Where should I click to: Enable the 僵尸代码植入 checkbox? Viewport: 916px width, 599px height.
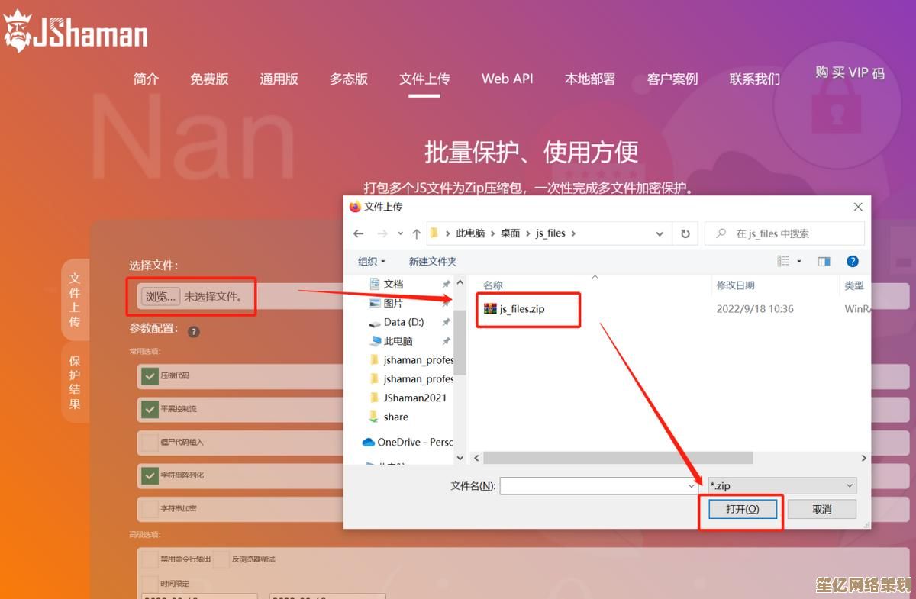tap(149, 442)
